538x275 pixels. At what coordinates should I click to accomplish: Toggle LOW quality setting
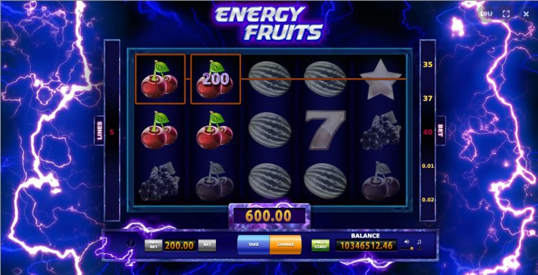(x=486, y=14)
